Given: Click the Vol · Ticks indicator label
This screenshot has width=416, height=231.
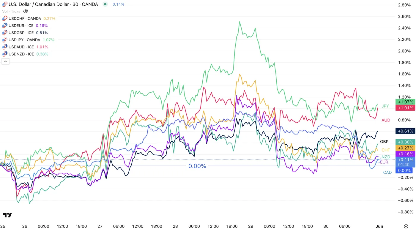Looking at the screenshot, I should (11, 12).
